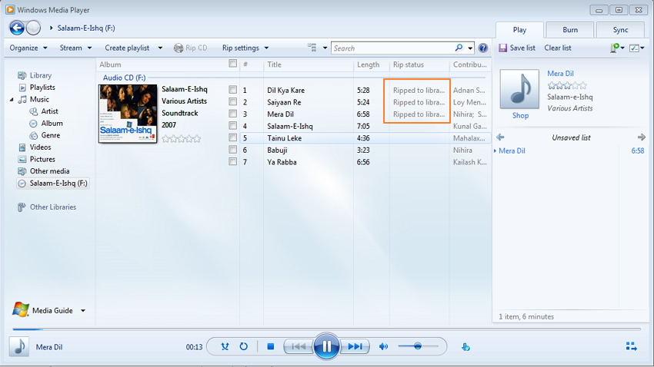Screen dimensions: 654x367
Task: Expand the Rip settings dropdown
Action: [245, 48]
